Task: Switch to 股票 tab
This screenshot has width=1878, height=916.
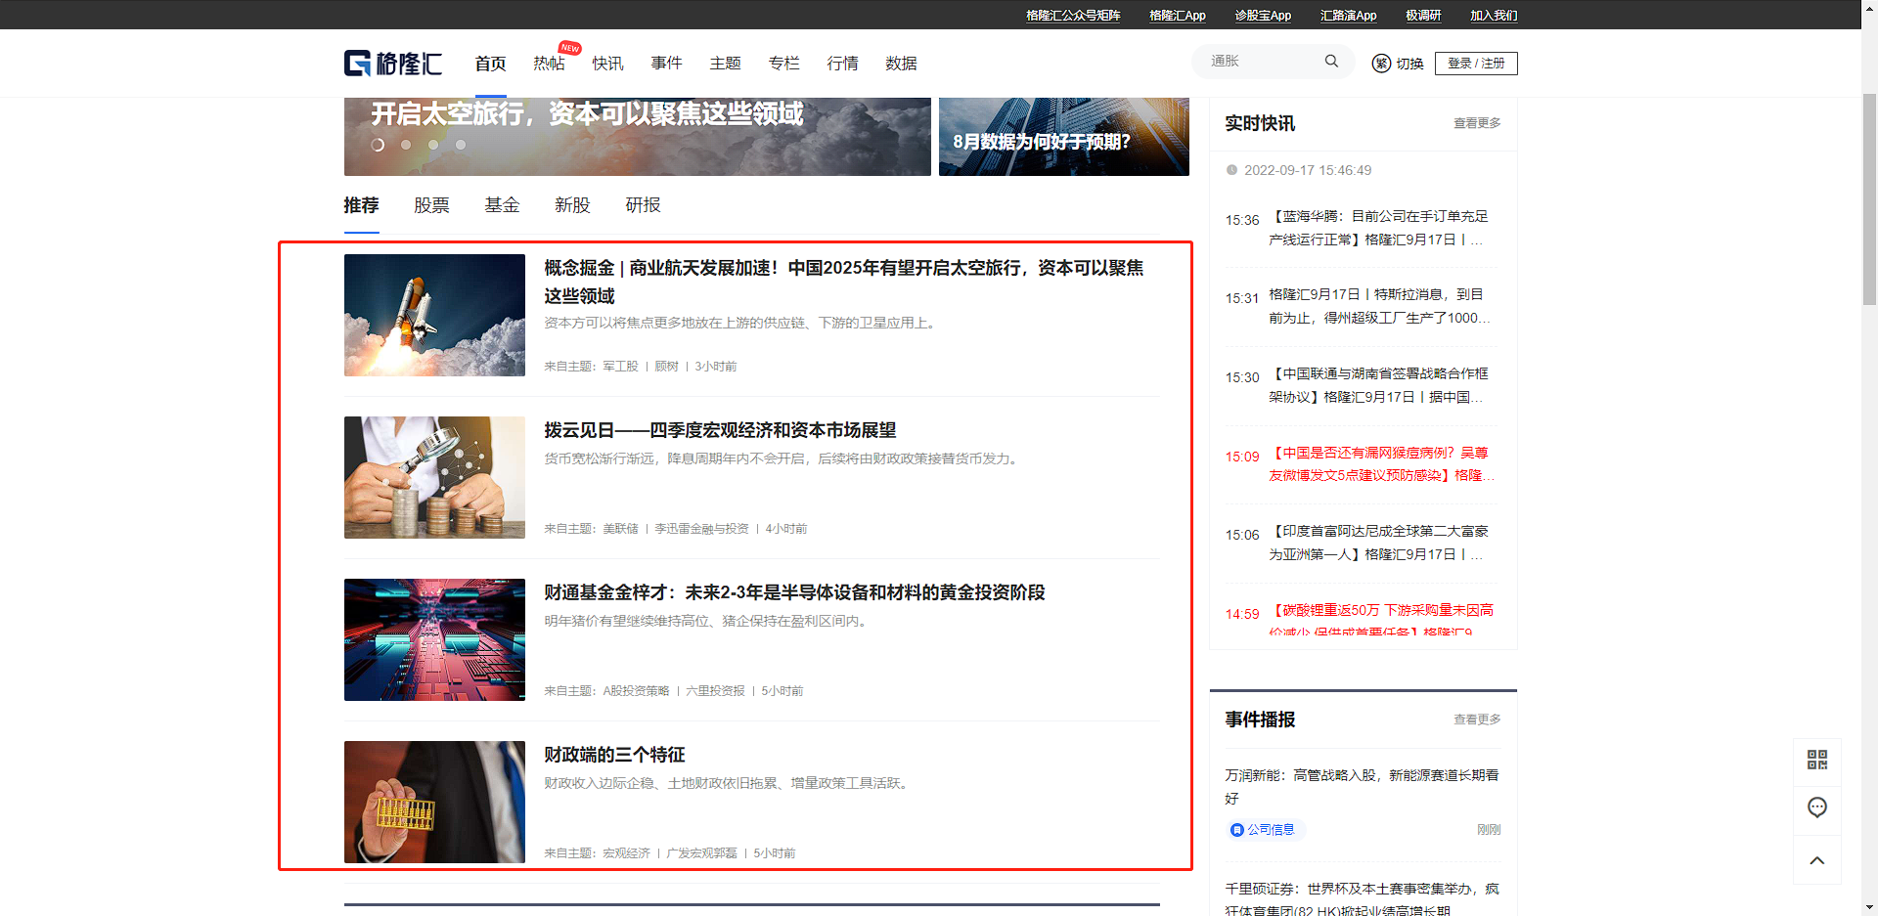Action: tap(431, 205)
